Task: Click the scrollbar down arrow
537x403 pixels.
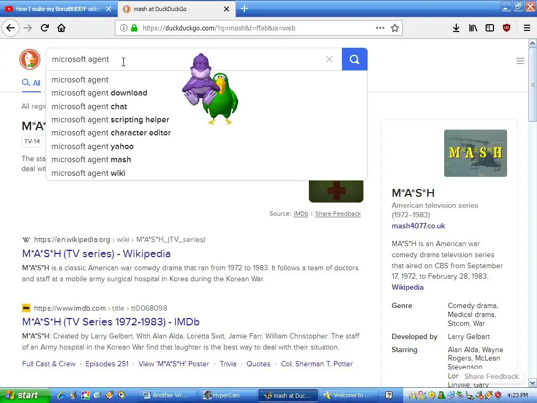Action: click(533, 383)
